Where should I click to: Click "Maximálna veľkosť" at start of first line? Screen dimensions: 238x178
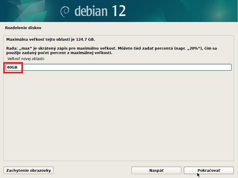coord(24,39)
